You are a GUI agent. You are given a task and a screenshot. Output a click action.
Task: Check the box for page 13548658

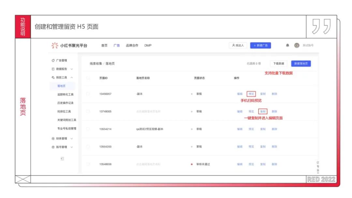click(88, 164)
